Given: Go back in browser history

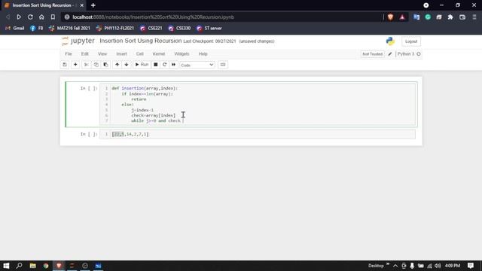Looking at the screenshot, I should pos(8,17).
